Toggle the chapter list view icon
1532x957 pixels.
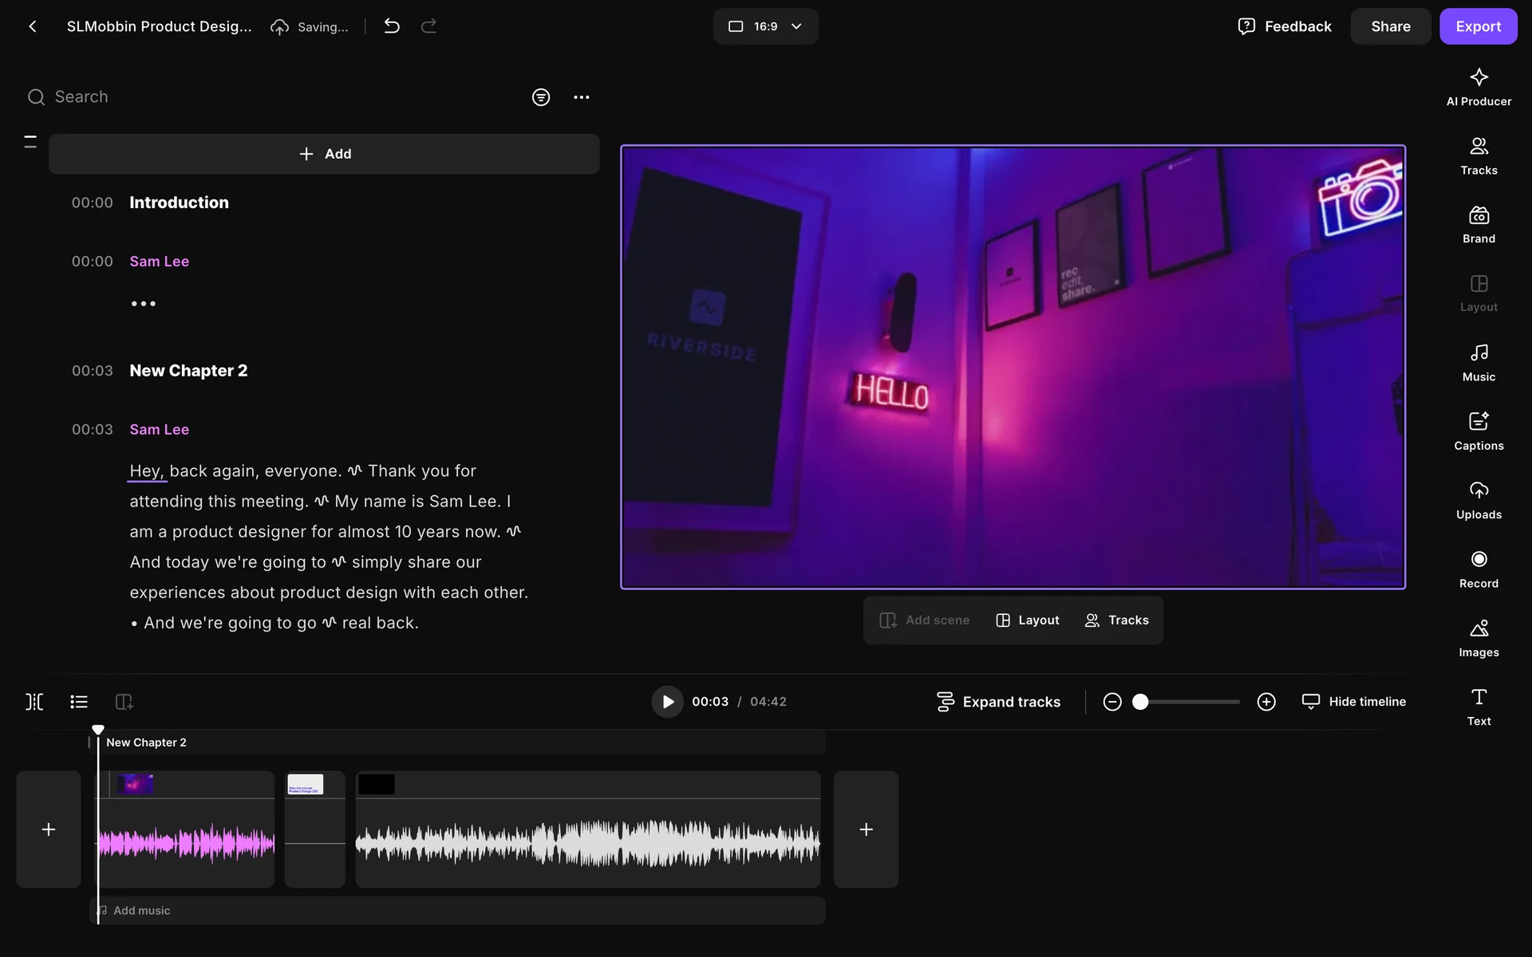click(x=78, y=702)
